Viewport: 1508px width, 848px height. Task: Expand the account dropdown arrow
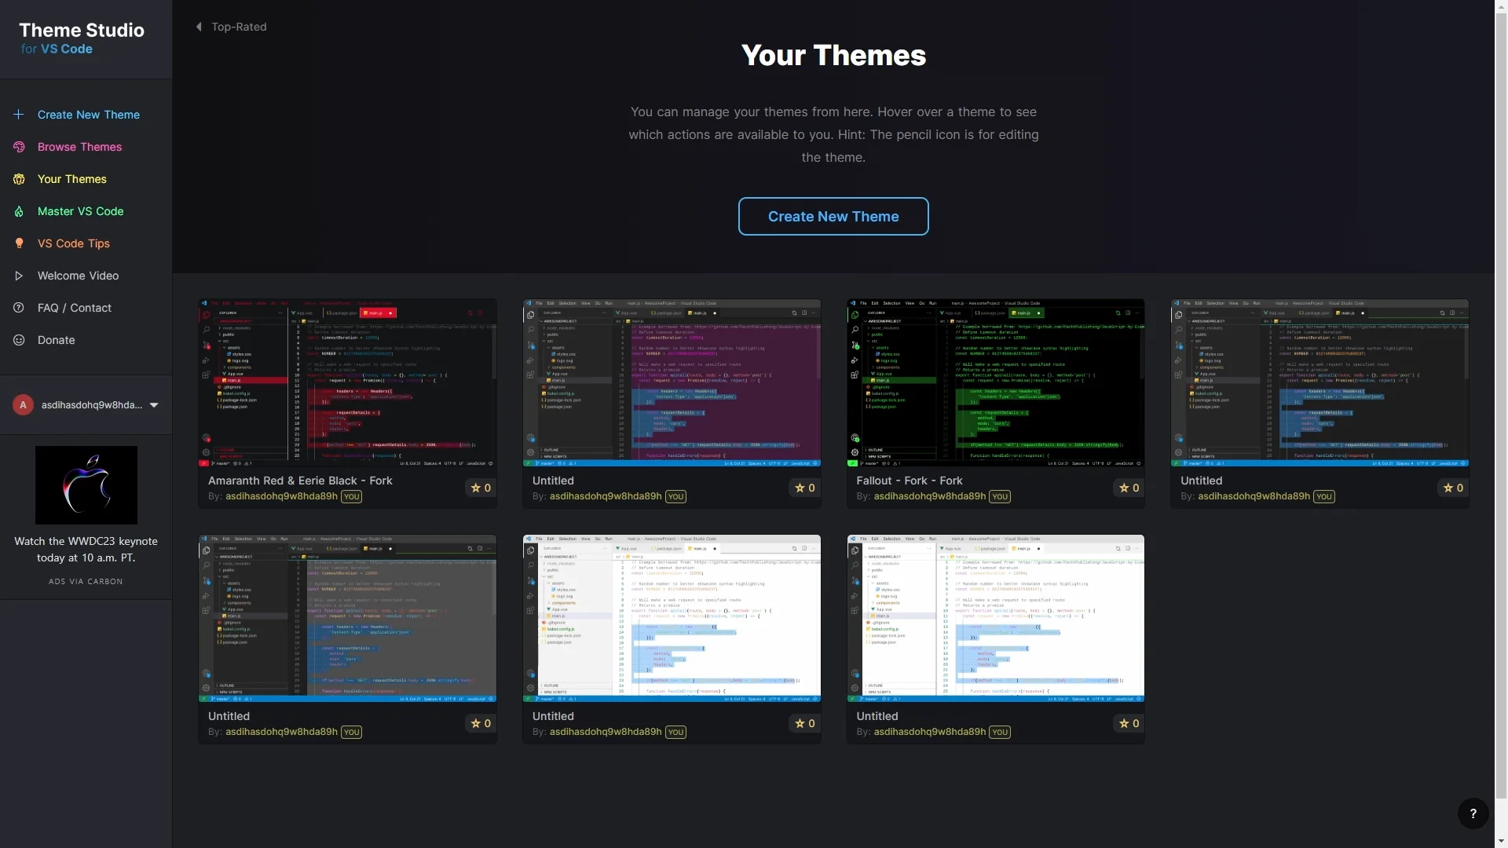[x=154, y=405]
